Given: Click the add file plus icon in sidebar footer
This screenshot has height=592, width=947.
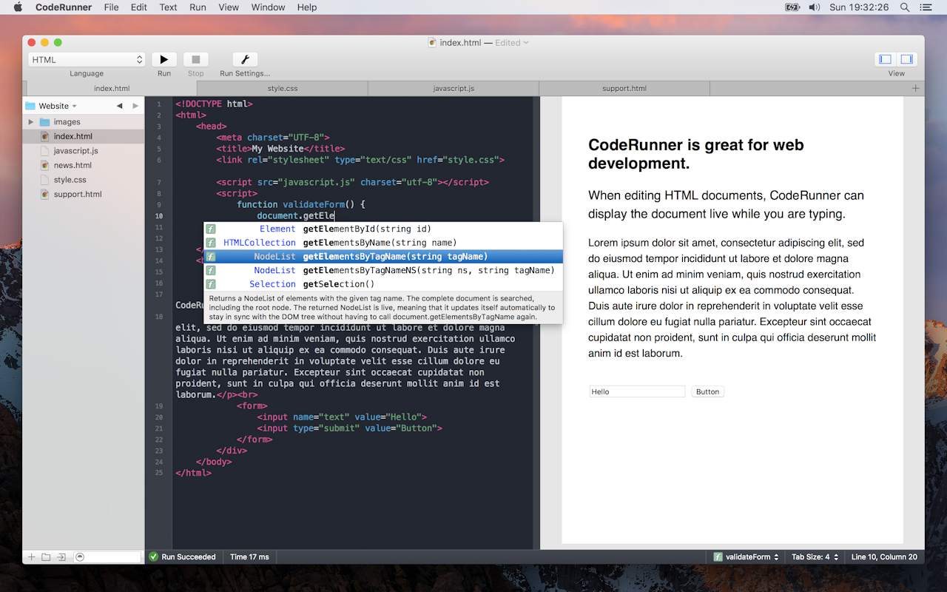Looking at the screenshot, I should 31,557.
